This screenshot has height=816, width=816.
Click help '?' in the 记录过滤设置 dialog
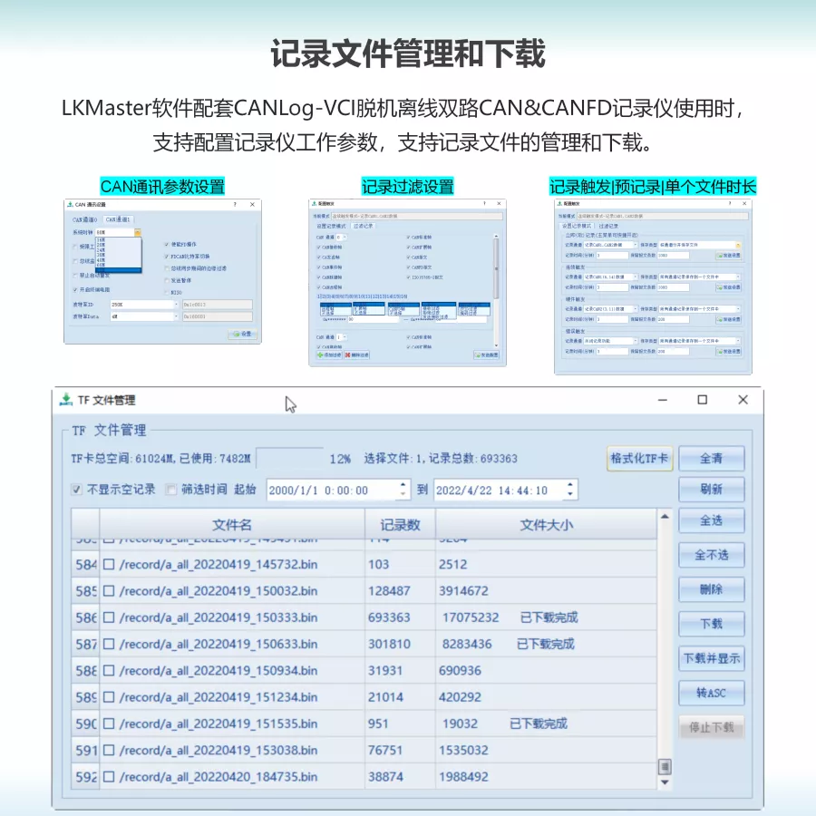(x=484, y=203)
